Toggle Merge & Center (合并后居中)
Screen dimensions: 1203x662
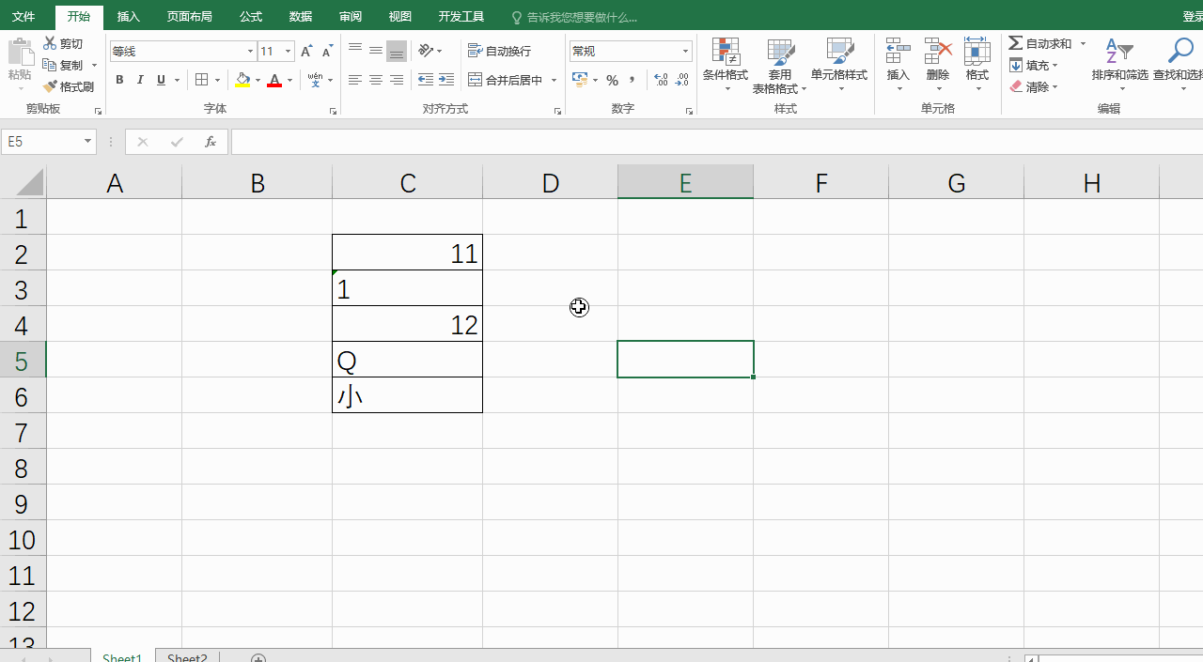click(505, 81)
